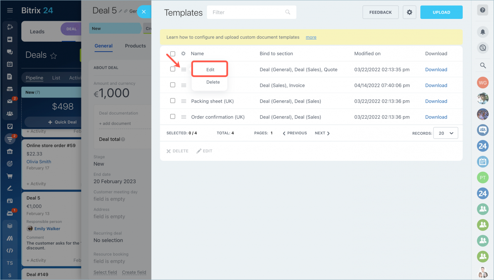The height and width of the screenshot is (280, 494).
Task: Choose Edit from the row context menu
Action: (x=210, y=69)
